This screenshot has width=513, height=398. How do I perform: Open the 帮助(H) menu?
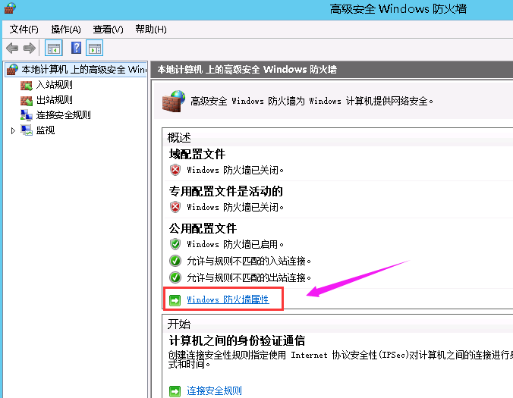pos(151,30)
